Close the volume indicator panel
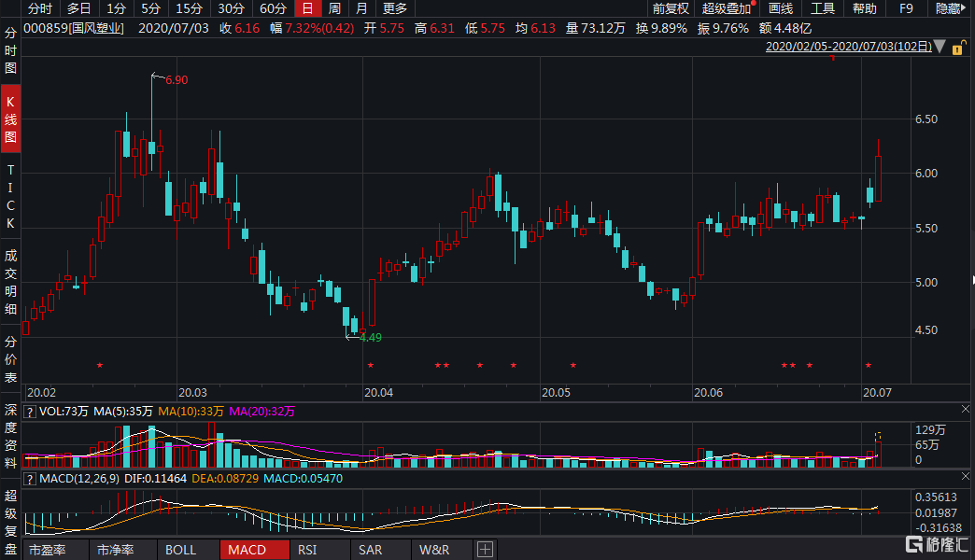This screenshot has height=560, width=975. tap(965, 410)
